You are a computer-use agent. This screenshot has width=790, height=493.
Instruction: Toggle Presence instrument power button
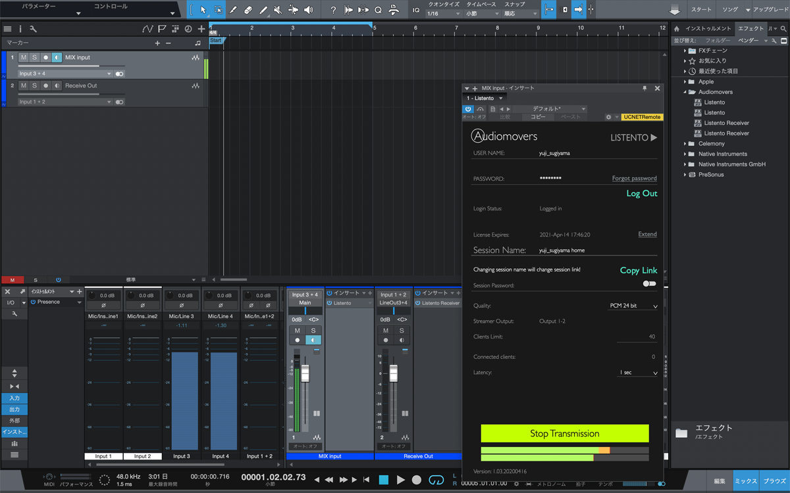pyautogui.click(x=33, y=302)
